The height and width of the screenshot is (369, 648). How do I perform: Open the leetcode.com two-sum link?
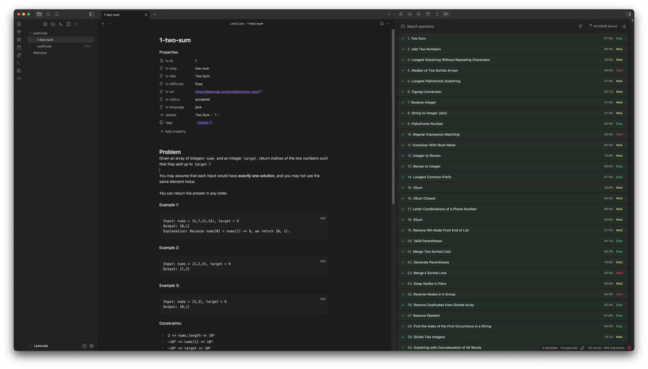click(227, 92)
